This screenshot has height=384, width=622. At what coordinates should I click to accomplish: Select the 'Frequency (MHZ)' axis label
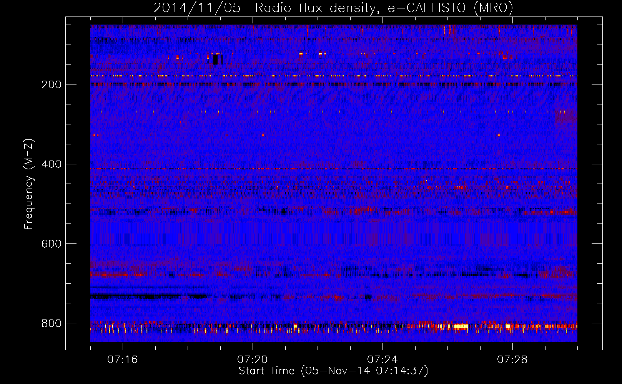(x=28, y=184)
